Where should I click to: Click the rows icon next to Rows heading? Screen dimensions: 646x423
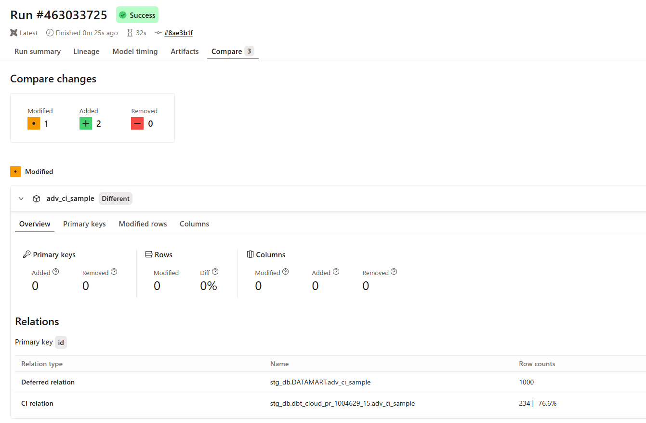(x=148, y=254)
